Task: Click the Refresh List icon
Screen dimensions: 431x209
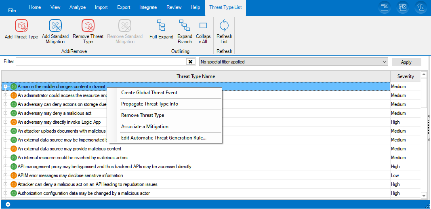Action: click(x=224, y=26)
